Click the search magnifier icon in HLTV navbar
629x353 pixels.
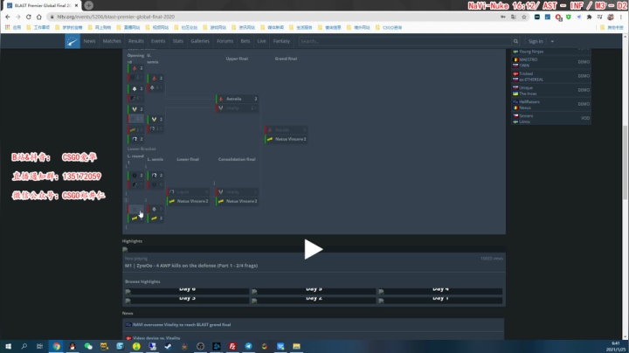(515, 41)
